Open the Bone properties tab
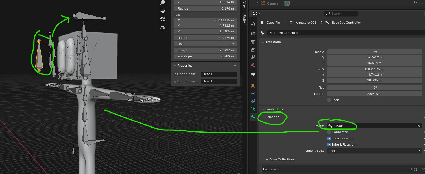 (x=253, y=117)
